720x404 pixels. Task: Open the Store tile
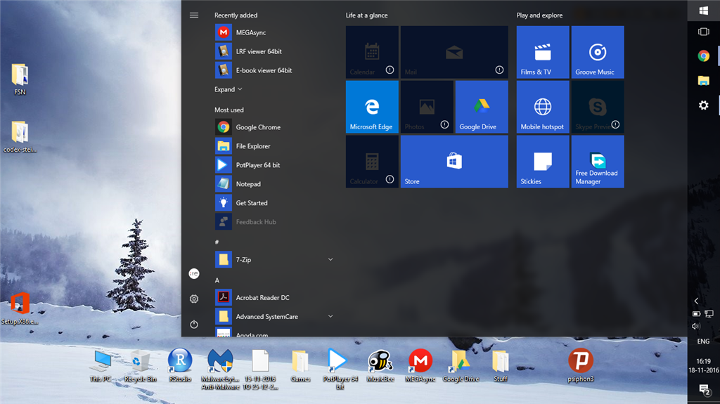pyautogui.click(x=454, y=162)
